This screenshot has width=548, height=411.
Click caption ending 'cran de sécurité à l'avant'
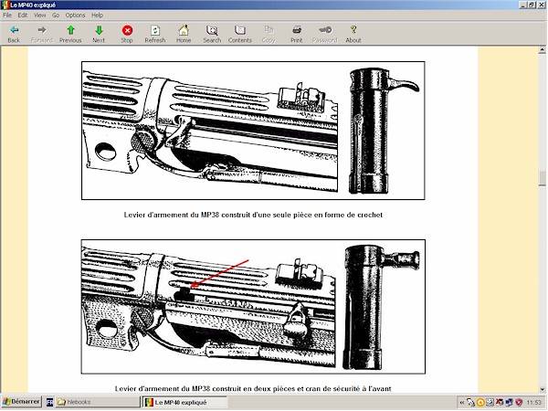[x=253, y=389]
